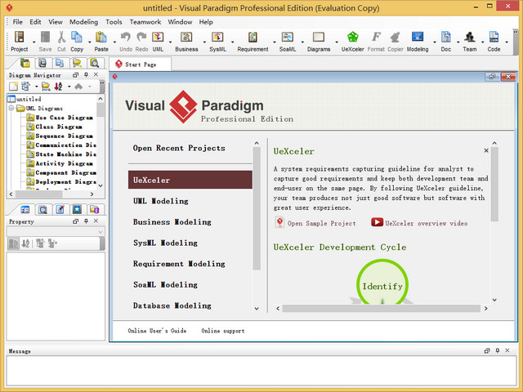Image resolution: width=523 pixels, height=392 pixels.
Task: Select Class Diagram in Diagram Navigator
Action: click(59, 127)
